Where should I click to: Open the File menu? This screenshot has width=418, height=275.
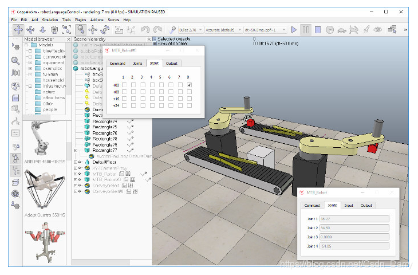(14, 19)
